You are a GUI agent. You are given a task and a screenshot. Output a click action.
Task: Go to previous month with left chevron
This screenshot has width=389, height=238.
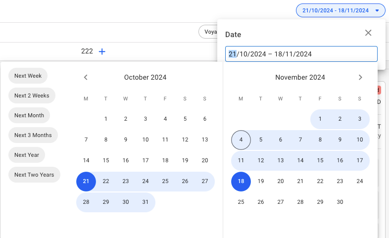(86, 77)
